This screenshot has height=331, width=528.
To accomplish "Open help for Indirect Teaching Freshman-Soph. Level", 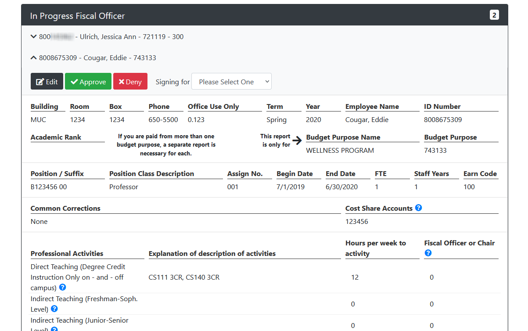I will (54, 309).
